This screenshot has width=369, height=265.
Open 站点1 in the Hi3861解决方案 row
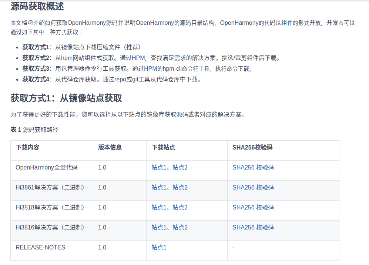tap(159, 187)
